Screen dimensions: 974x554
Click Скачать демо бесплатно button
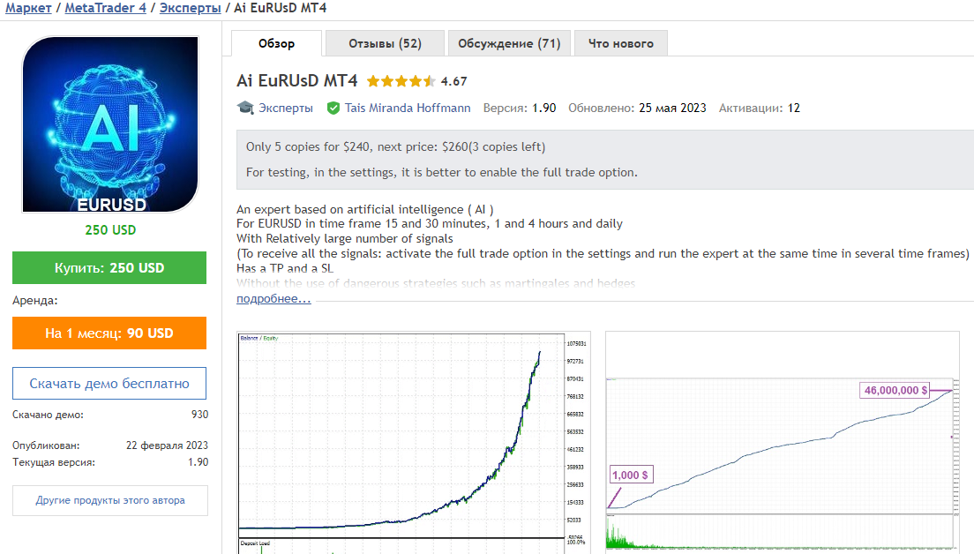tap(109, 383)
